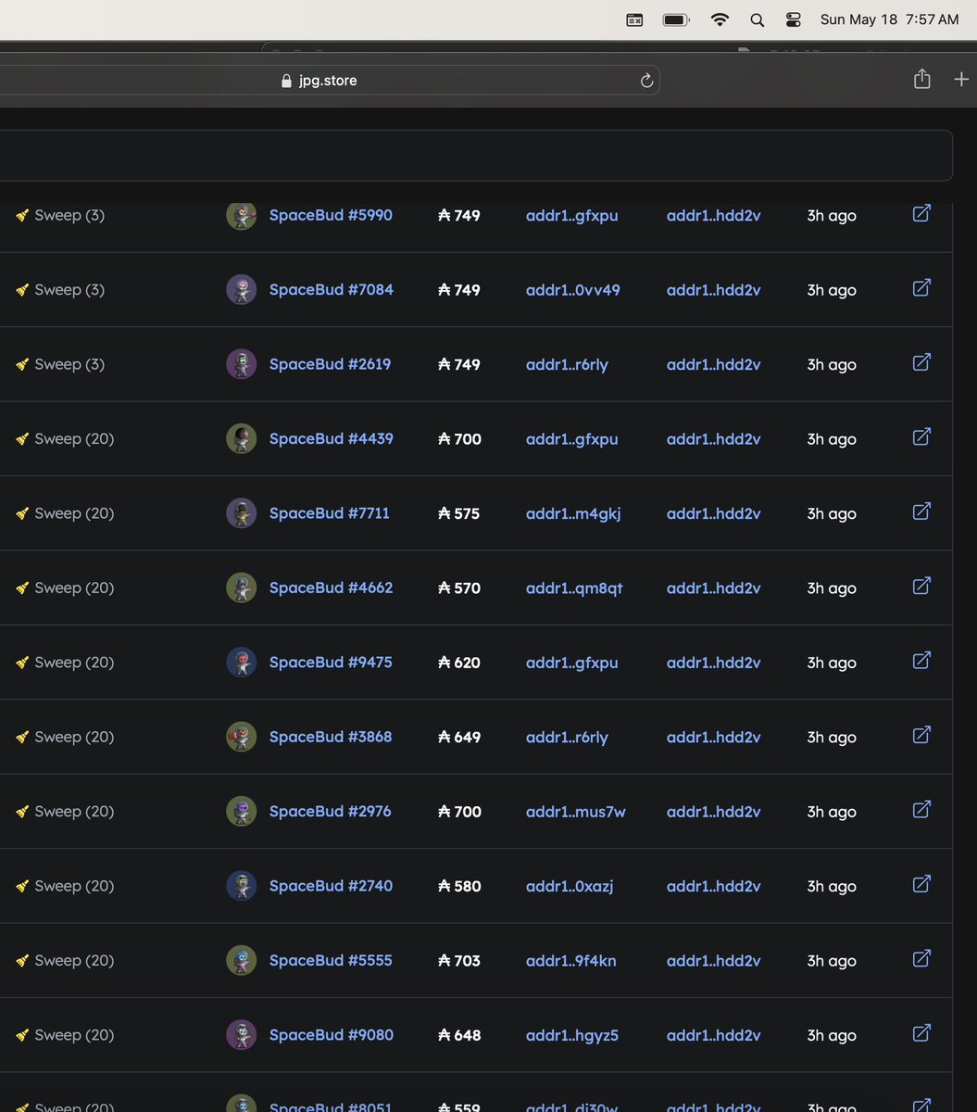The width and height of the screenshot is (977, 1112).
Task: Open buyer addr1..hdd2v on SpaceBud #7711 row
Action: (x=714, y=513)
